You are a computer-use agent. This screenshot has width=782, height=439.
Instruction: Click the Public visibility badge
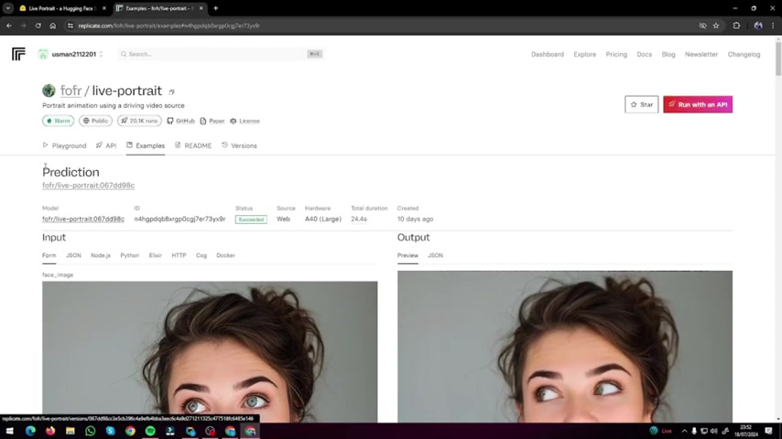(x=95, y=121)
